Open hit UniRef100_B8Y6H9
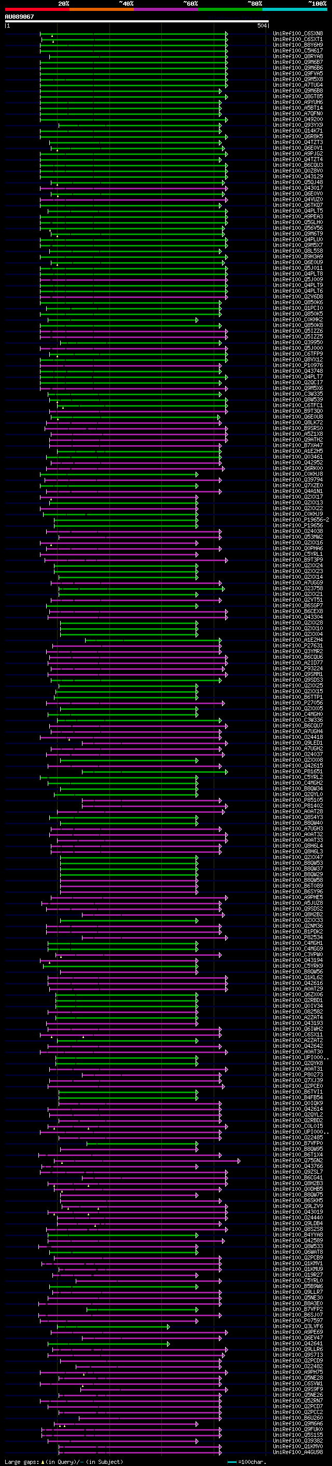Screen dimensions: 332x1466 point(298,45)
